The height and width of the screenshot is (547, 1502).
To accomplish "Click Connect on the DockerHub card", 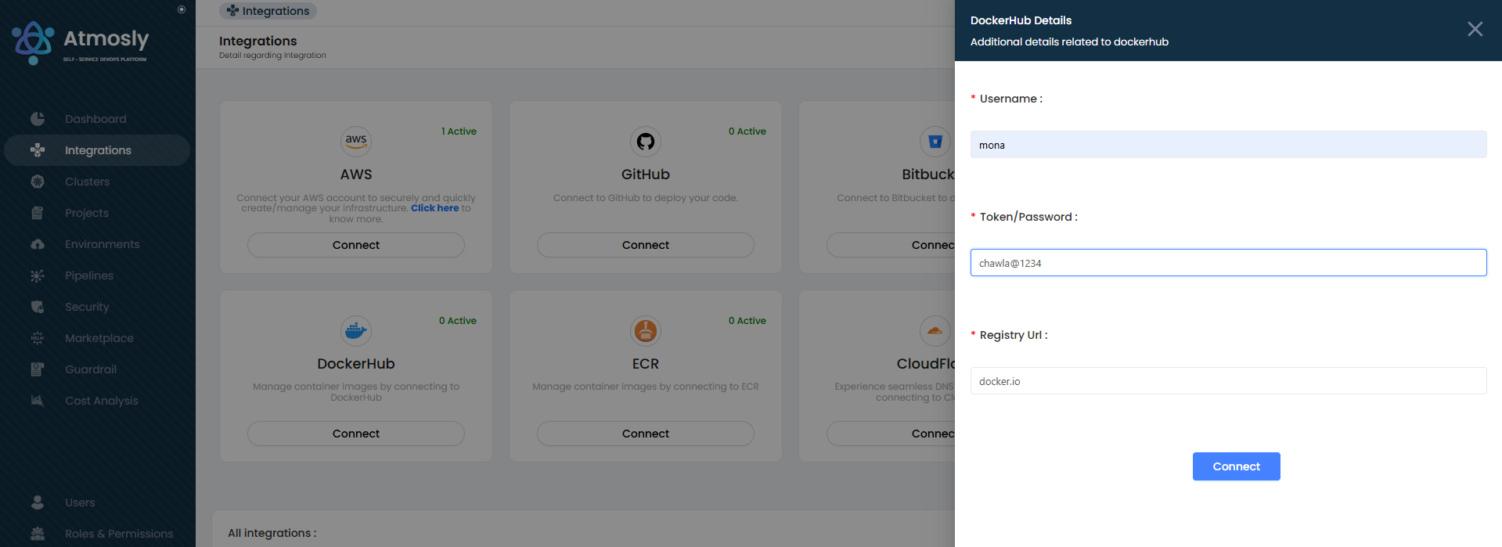I will pos(356,434).
